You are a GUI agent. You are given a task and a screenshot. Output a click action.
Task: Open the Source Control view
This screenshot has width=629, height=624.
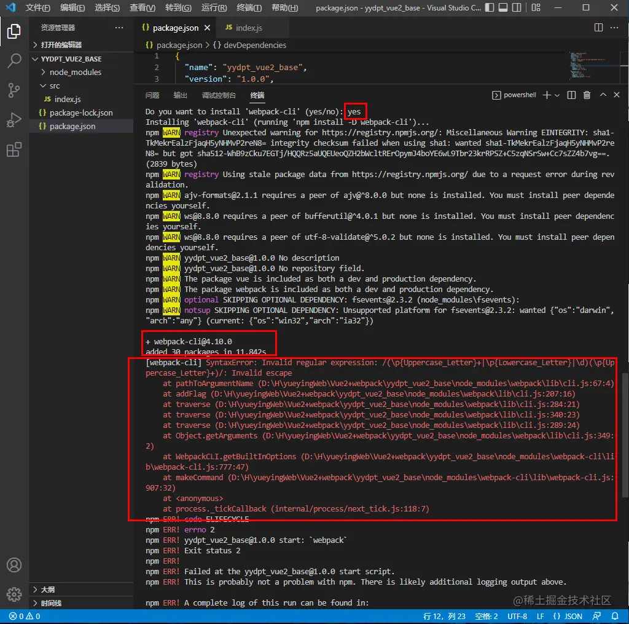point(14,90)
